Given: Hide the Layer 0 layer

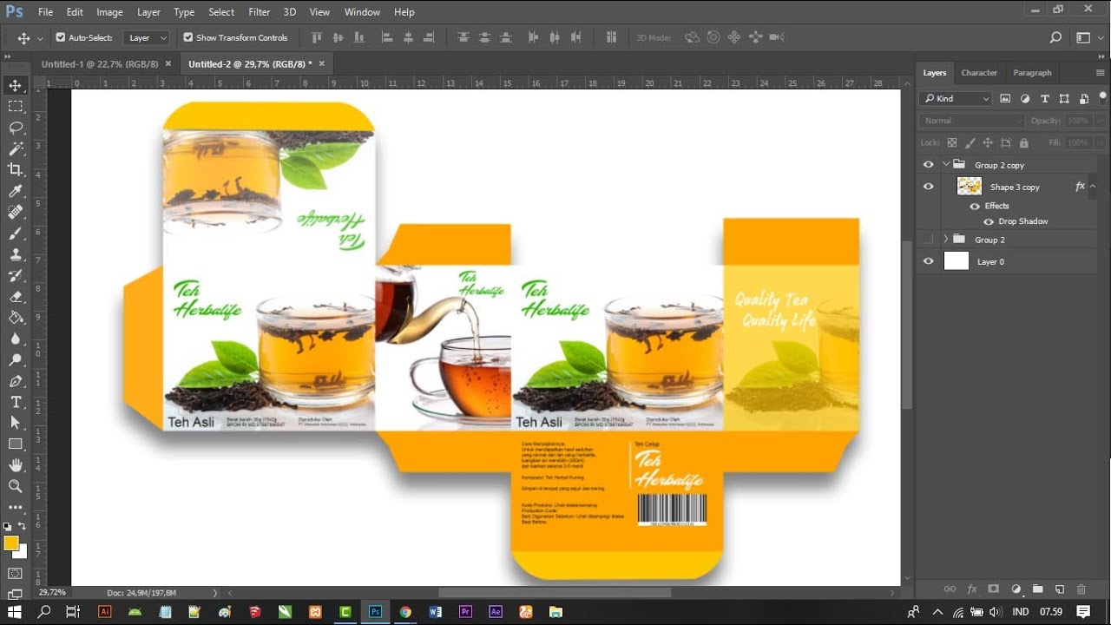Looking at the screenshot, I should pos(929,261).
